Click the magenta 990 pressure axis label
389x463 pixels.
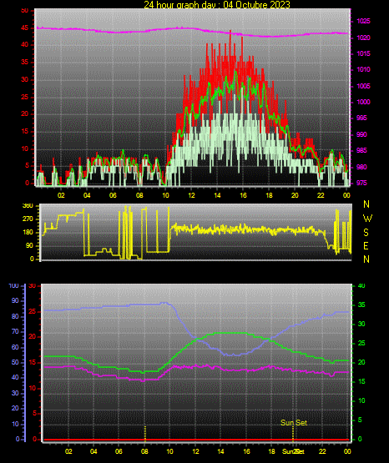click(x=361, y=134)
